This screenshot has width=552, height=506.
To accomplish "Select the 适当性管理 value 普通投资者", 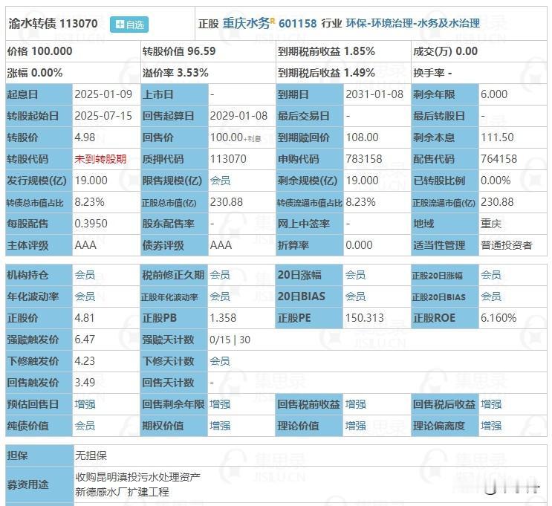I will click(x=507, y=245).
